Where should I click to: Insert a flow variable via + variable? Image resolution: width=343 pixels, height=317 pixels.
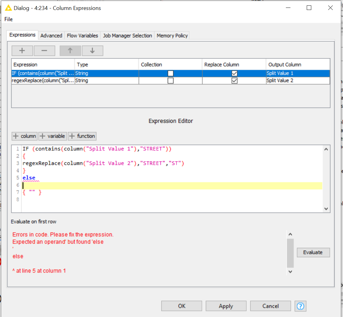point(53,136)
